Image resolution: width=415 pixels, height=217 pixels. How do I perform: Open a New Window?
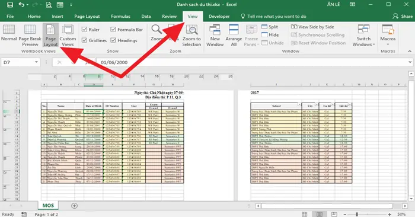click(215, 36)
